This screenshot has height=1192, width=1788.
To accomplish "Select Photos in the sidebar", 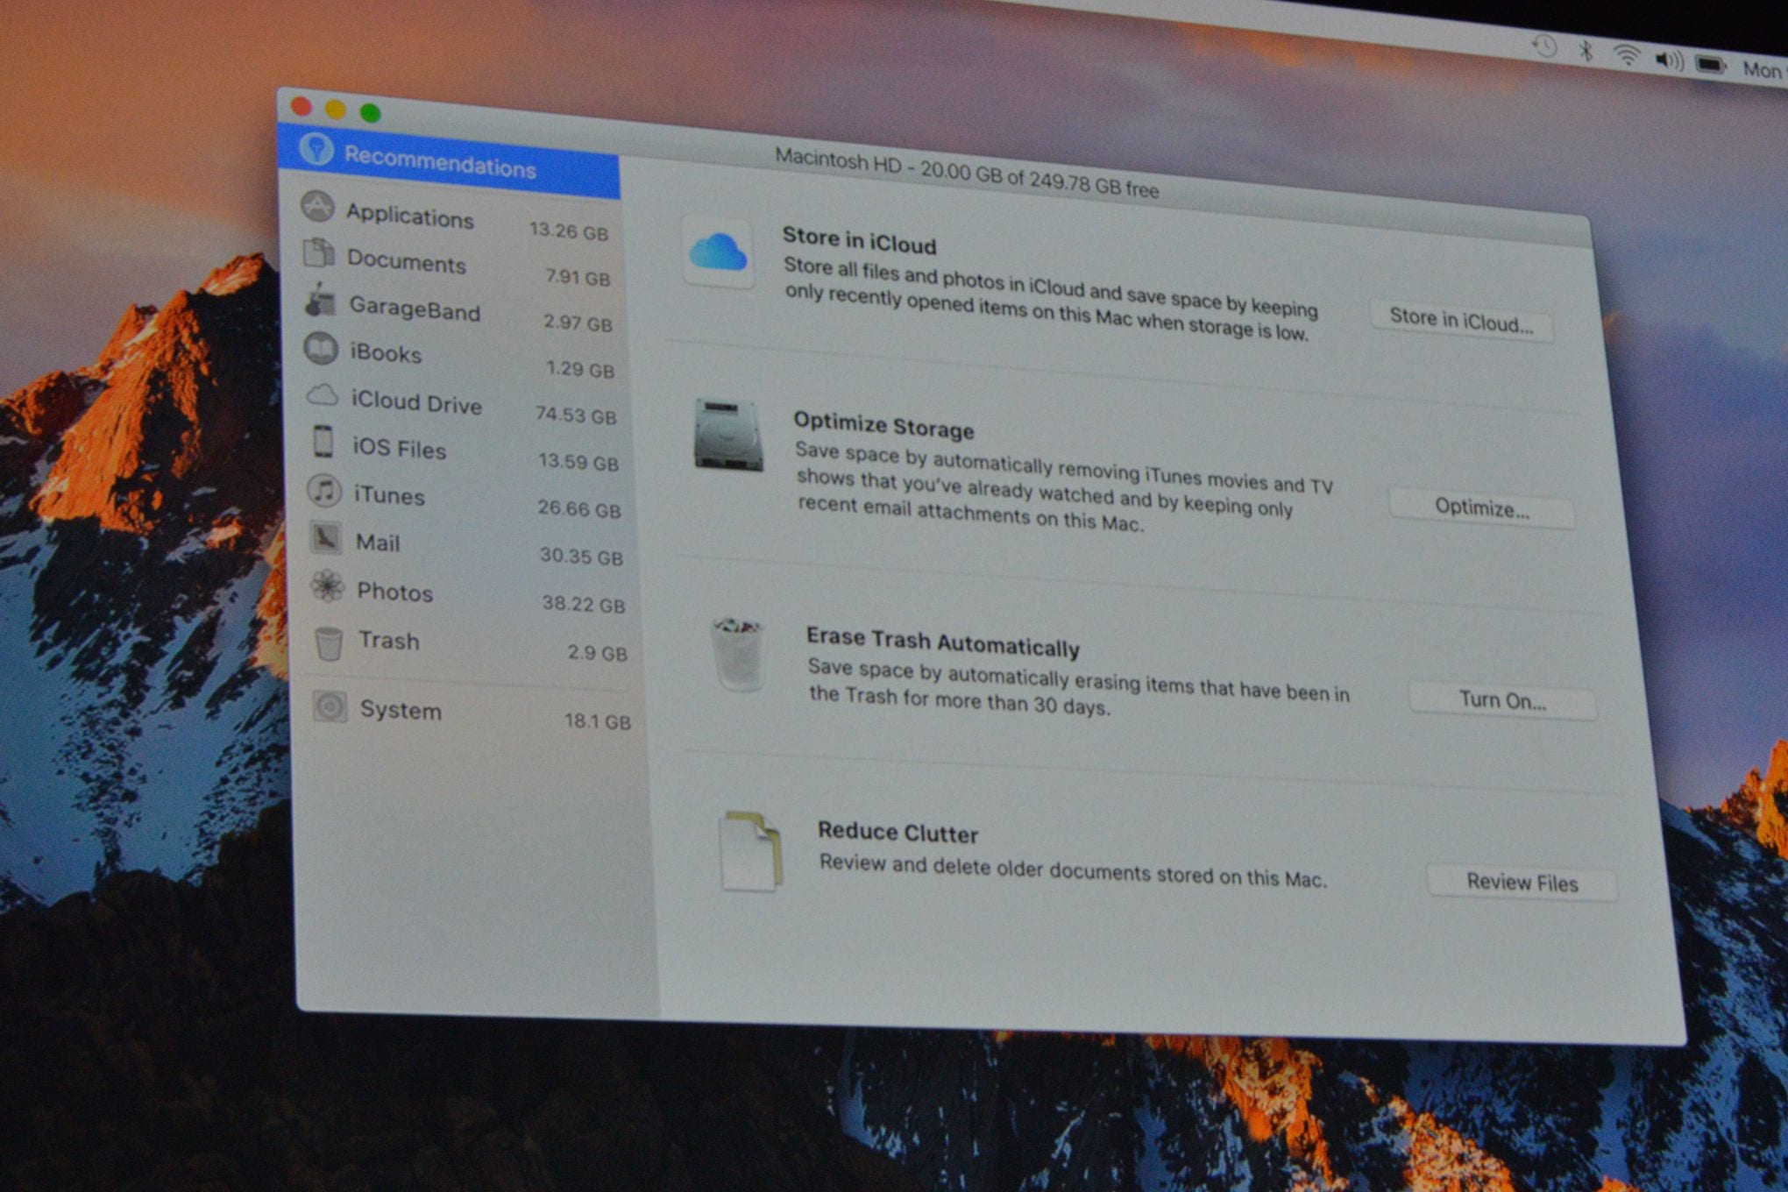I will (x=469, y=596).
